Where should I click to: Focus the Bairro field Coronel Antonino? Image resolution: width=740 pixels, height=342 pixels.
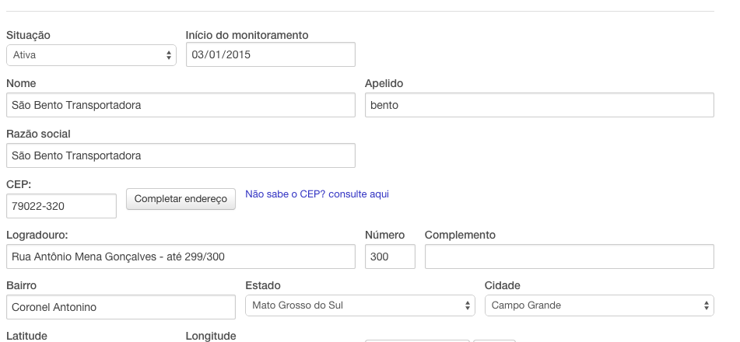click(121, 307)
